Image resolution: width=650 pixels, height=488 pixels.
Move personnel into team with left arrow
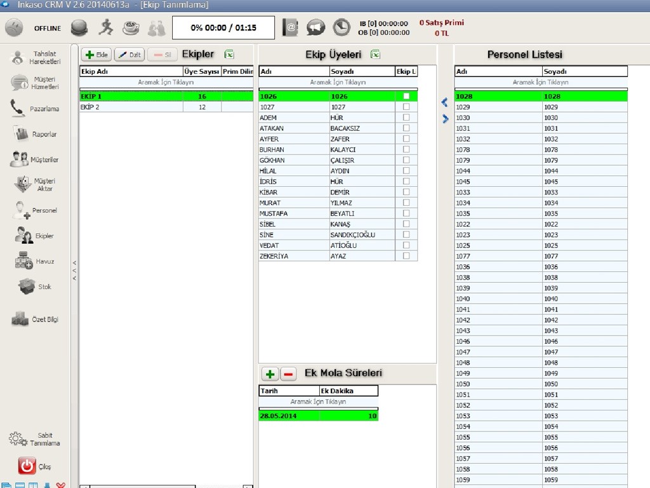pyautogui.click(x=445, y=102)
